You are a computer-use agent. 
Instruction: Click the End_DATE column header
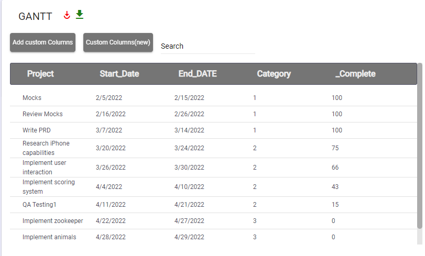198,74
